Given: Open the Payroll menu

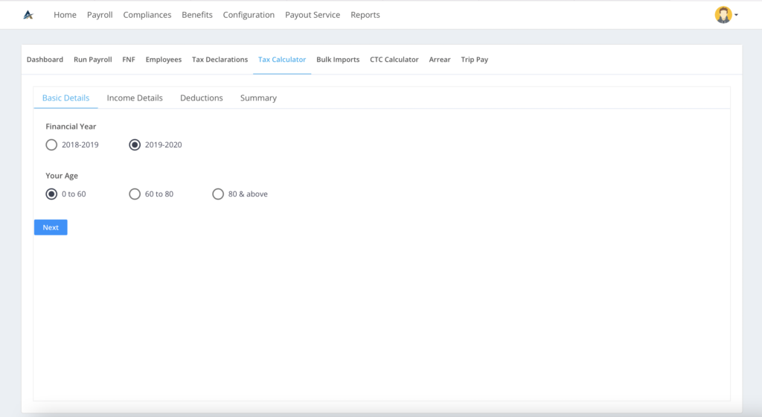Looking at the screenshot, I should [100, 15].
